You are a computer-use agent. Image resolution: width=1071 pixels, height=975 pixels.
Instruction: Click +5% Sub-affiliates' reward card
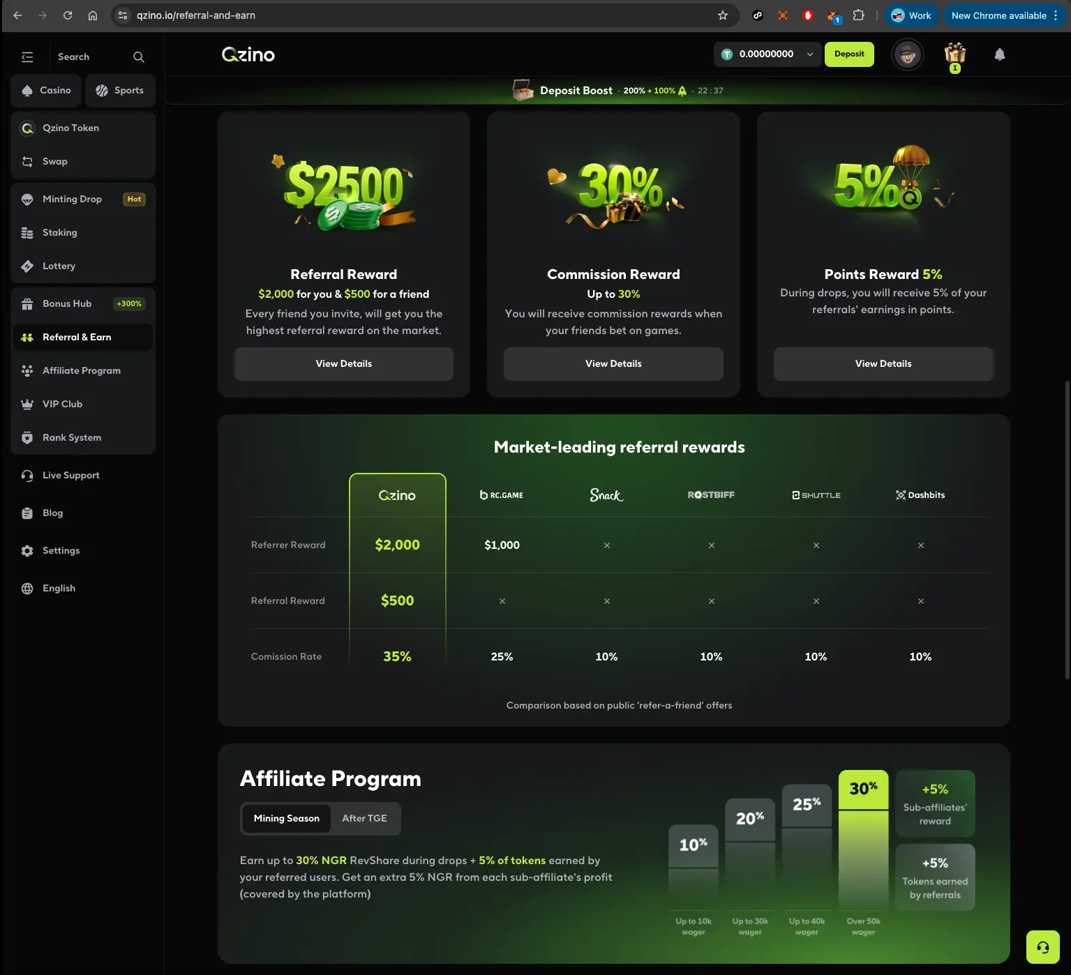[935, 804]
